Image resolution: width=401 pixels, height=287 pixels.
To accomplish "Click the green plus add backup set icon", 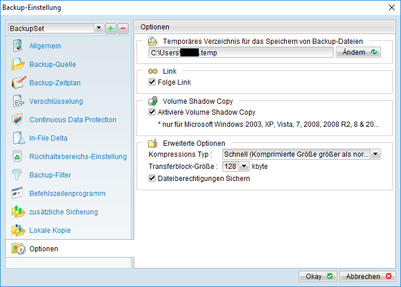I will point(111,28).
